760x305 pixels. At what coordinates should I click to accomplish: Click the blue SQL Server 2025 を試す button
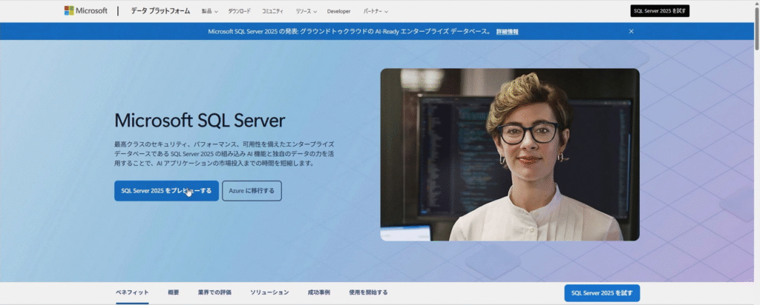coord(601,293)
